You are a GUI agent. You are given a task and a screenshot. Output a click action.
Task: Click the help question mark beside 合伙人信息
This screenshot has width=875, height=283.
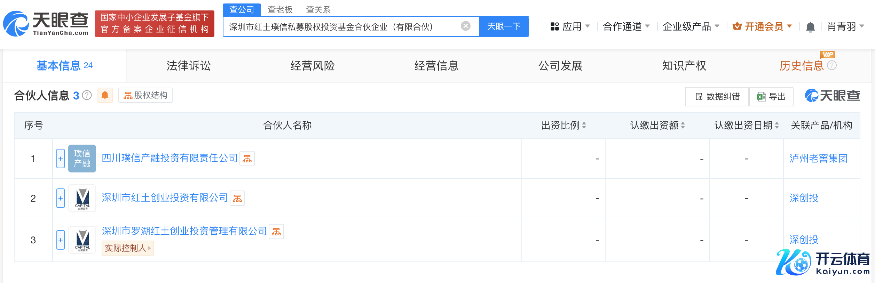[x=87, y=95]
